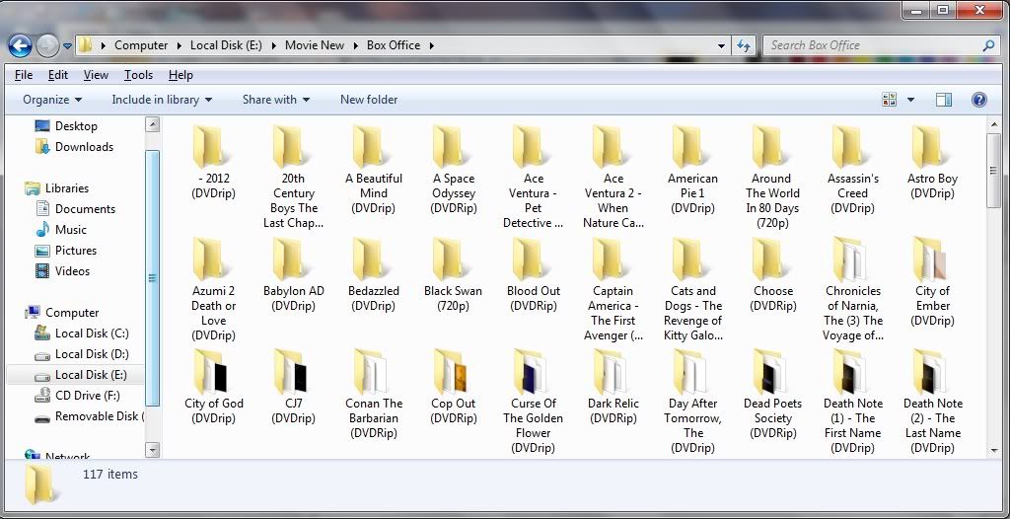
Task: Select the CJ7 folder
Action: (x=293, y=386)
